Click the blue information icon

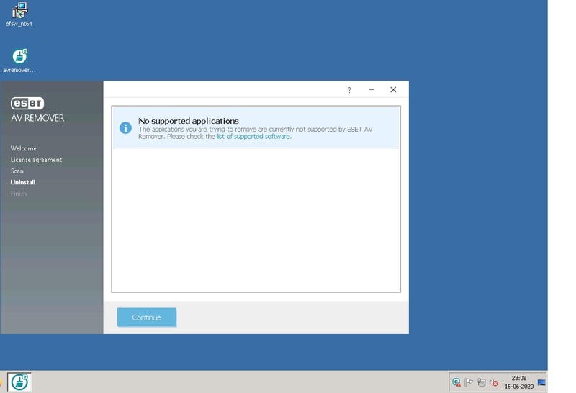click(x=125, y=128)
